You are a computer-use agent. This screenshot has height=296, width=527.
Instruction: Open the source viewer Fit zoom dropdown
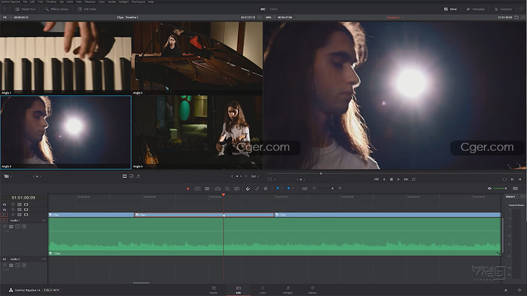[x=7, y=17]
